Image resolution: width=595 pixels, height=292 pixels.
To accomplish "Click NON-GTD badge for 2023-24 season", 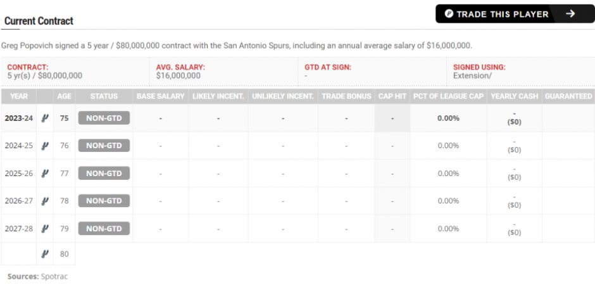I will click(104, 118).
